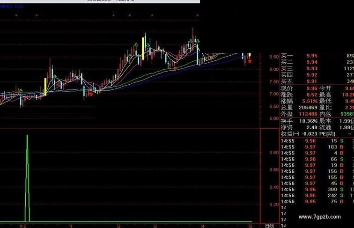The image size is (354, 228).
Task: Click the rightmost green down arrow near the April peak
Action: point(198,41)
